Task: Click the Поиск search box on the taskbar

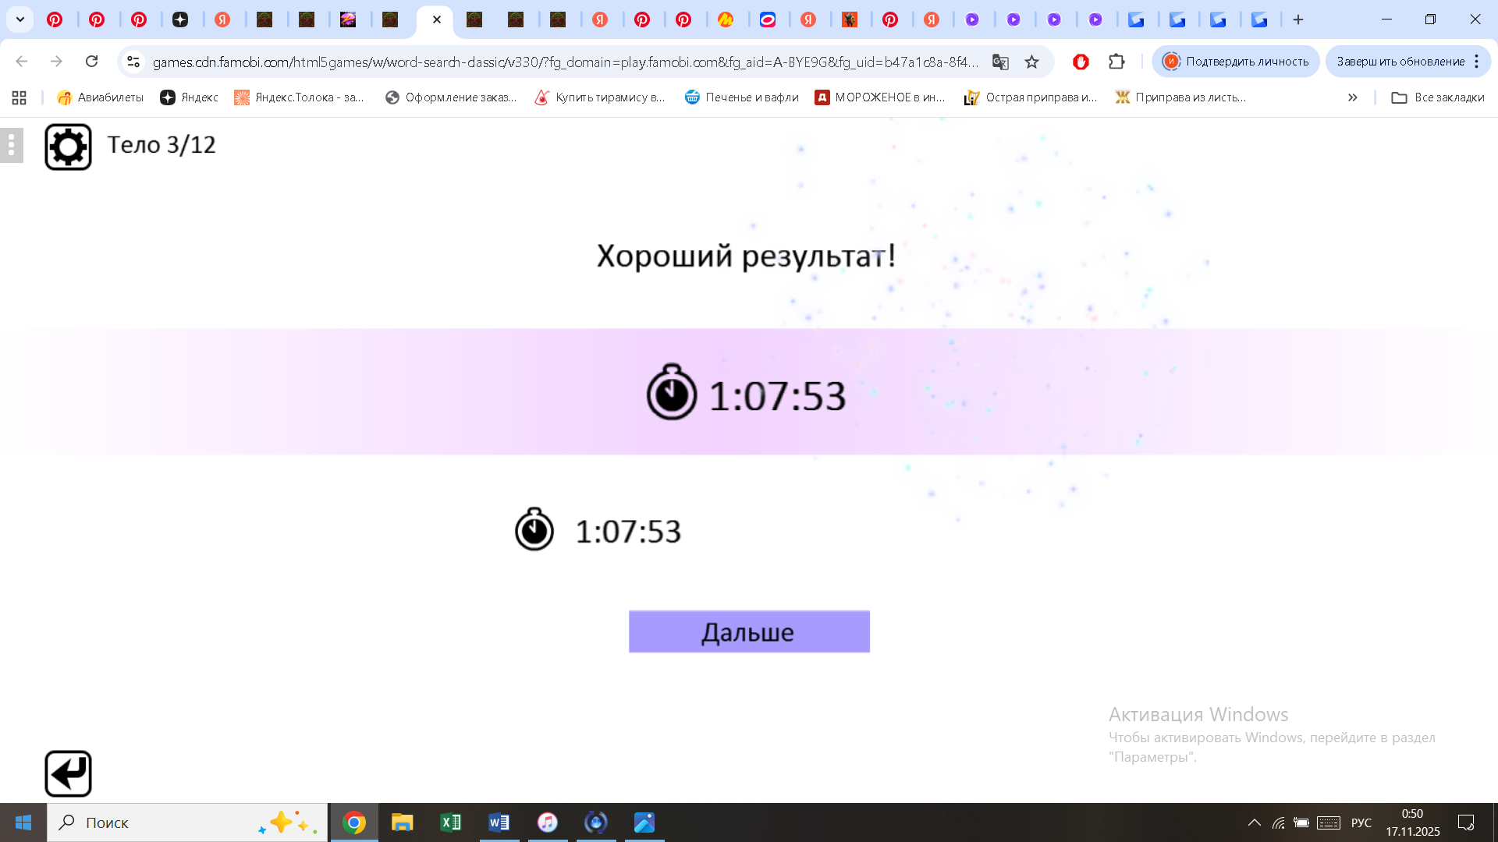Action: click(x=156, y=823)
